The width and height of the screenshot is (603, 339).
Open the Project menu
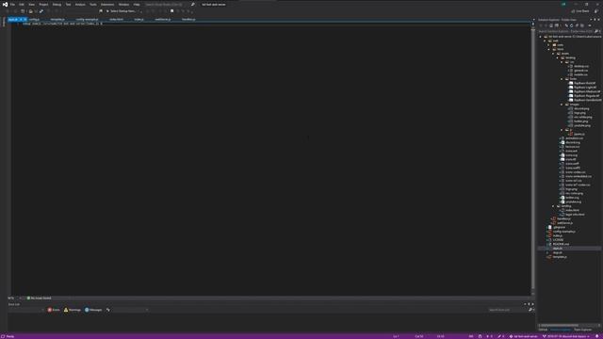(x=43, y=4)
